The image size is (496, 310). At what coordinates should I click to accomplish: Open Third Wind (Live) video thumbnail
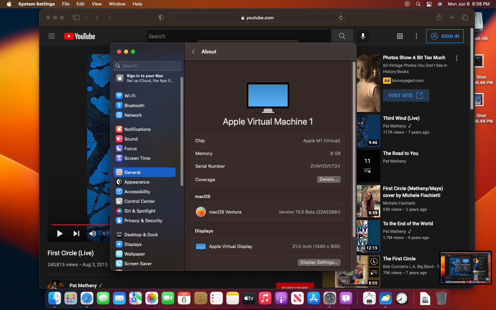tap(369, 131)
